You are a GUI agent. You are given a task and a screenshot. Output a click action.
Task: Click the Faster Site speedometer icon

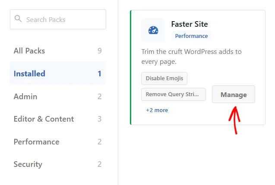pyautogui.click(x=153, y=30)
